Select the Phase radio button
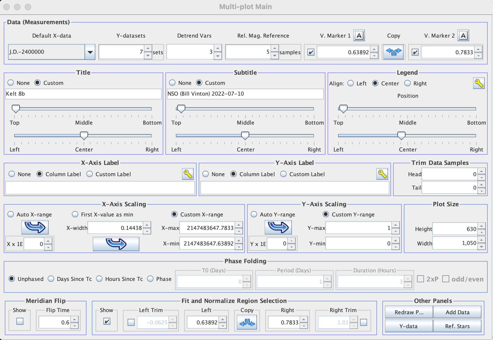 pos(150,279)
